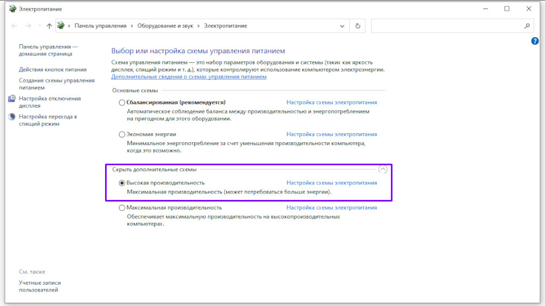
Task: Open plan settings for Экономия энергии plan
Action: [331, 134]
